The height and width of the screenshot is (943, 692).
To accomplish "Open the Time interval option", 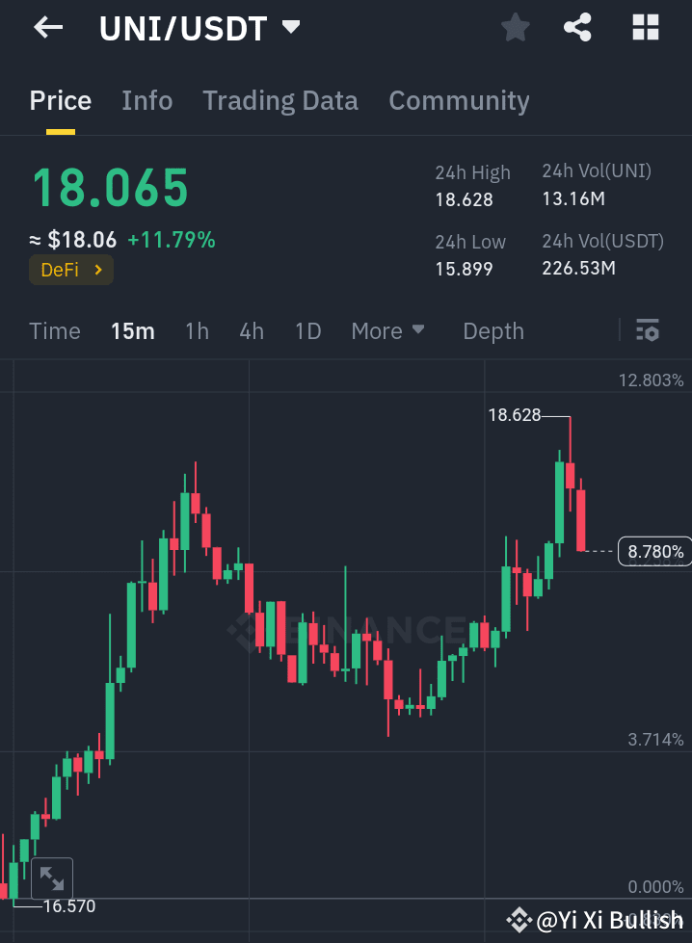I will click(54, 330).
